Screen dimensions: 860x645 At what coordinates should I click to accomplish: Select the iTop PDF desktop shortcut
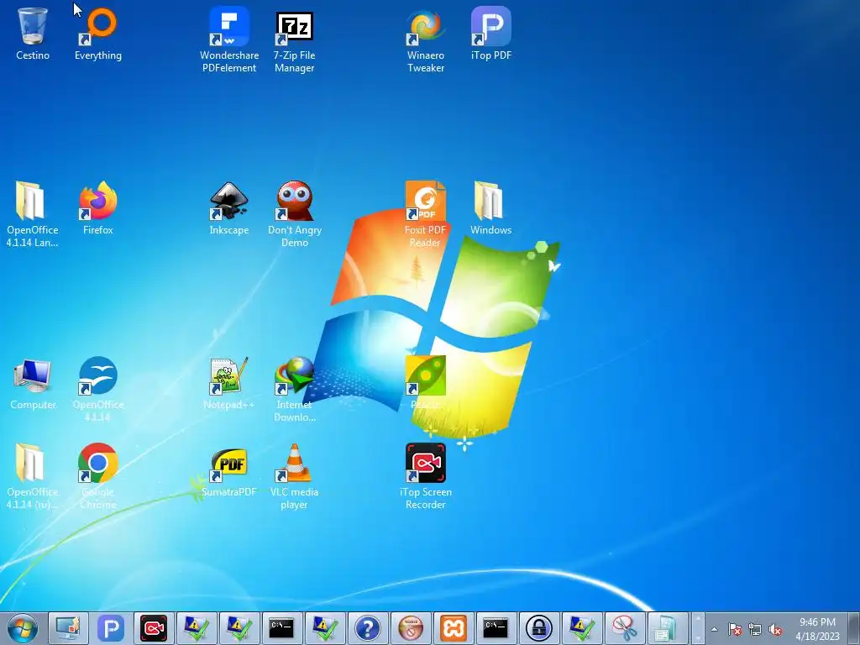(x=490, y=34)
